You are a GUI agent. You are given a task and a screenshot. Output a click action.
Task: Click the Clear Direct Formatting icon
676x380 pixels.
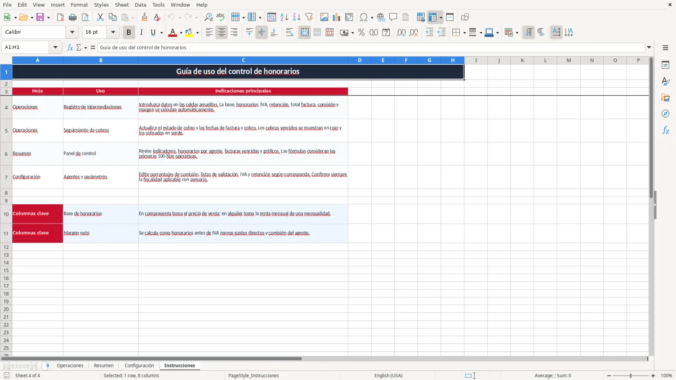[x=157, y=17]
